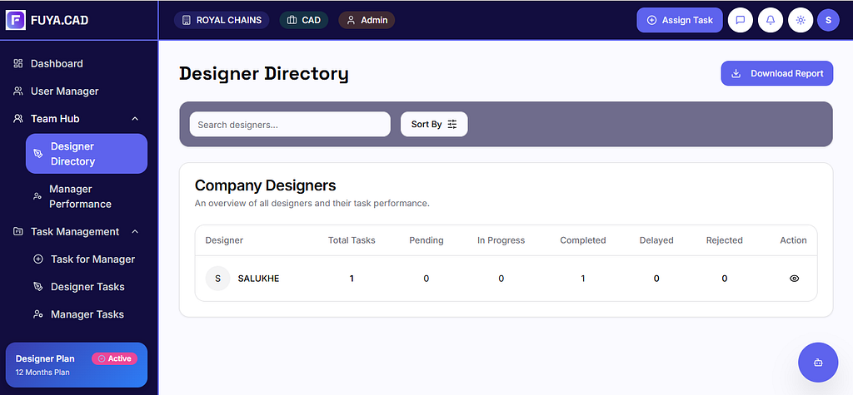Click the Rejected column header
Viewport: 853px width, 395px height.
click(724, 240)
